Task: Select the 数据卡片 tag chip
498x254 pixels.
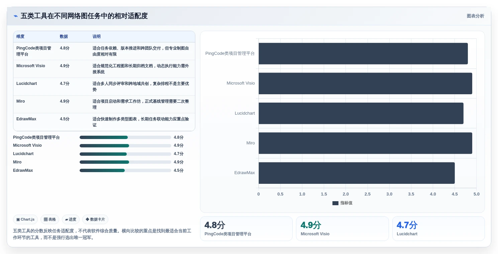Action: click(x=95, y=220)
